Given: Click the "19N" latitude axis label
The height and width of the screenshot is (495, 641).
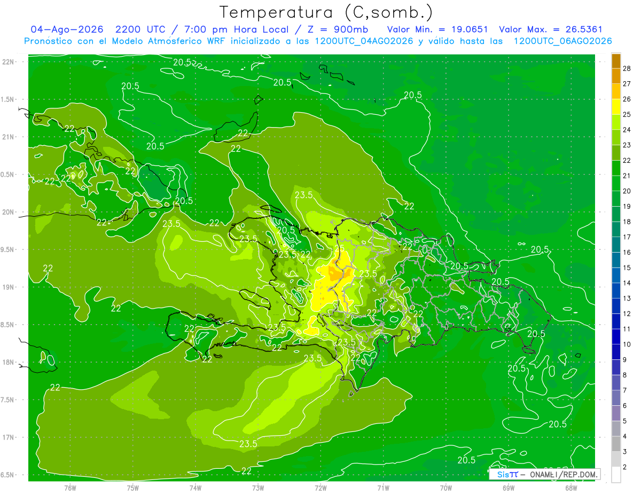Looking at the screenshot, I should tap(9, 287).
